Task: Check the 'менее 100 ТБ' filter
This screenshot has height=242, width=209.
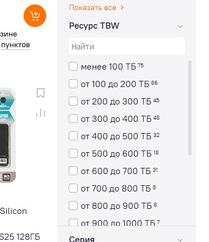Action: click(x=73, y=66)
